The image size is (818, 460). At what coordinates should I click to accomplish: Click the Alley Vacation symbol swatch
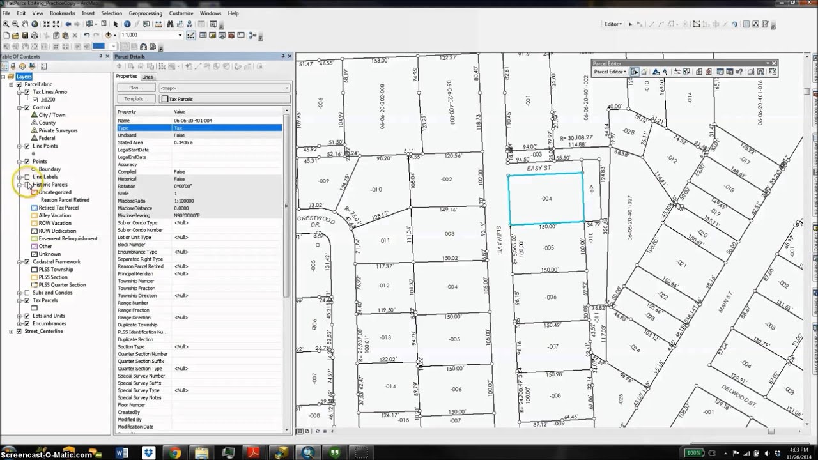(x=34, y=215)
